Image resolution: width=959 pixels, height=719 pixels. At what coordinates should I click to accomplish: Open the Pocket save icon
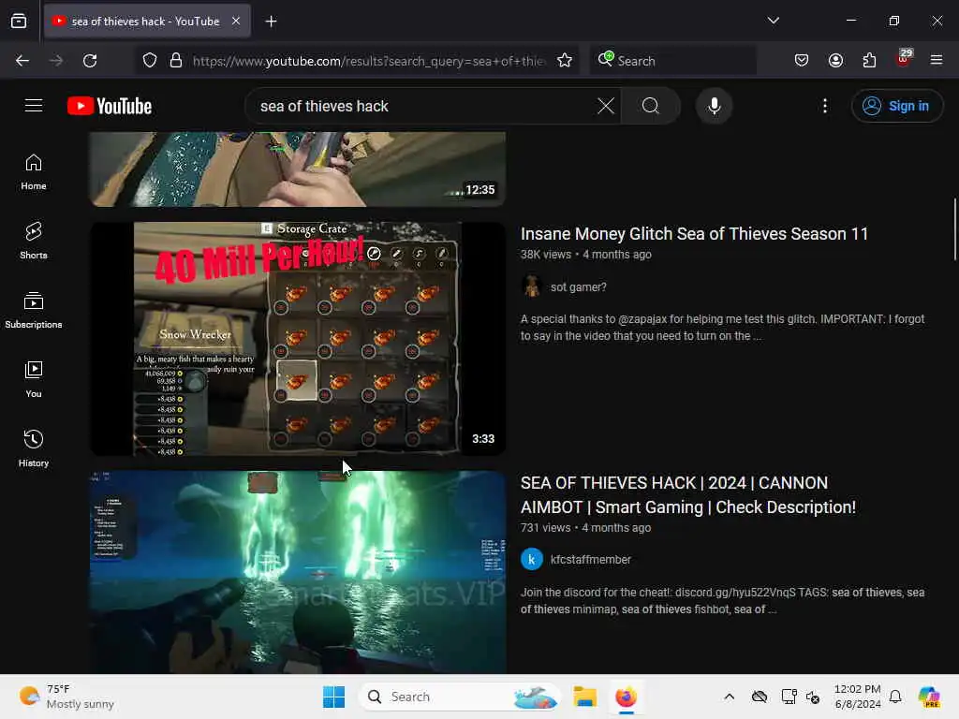point(802,61)
